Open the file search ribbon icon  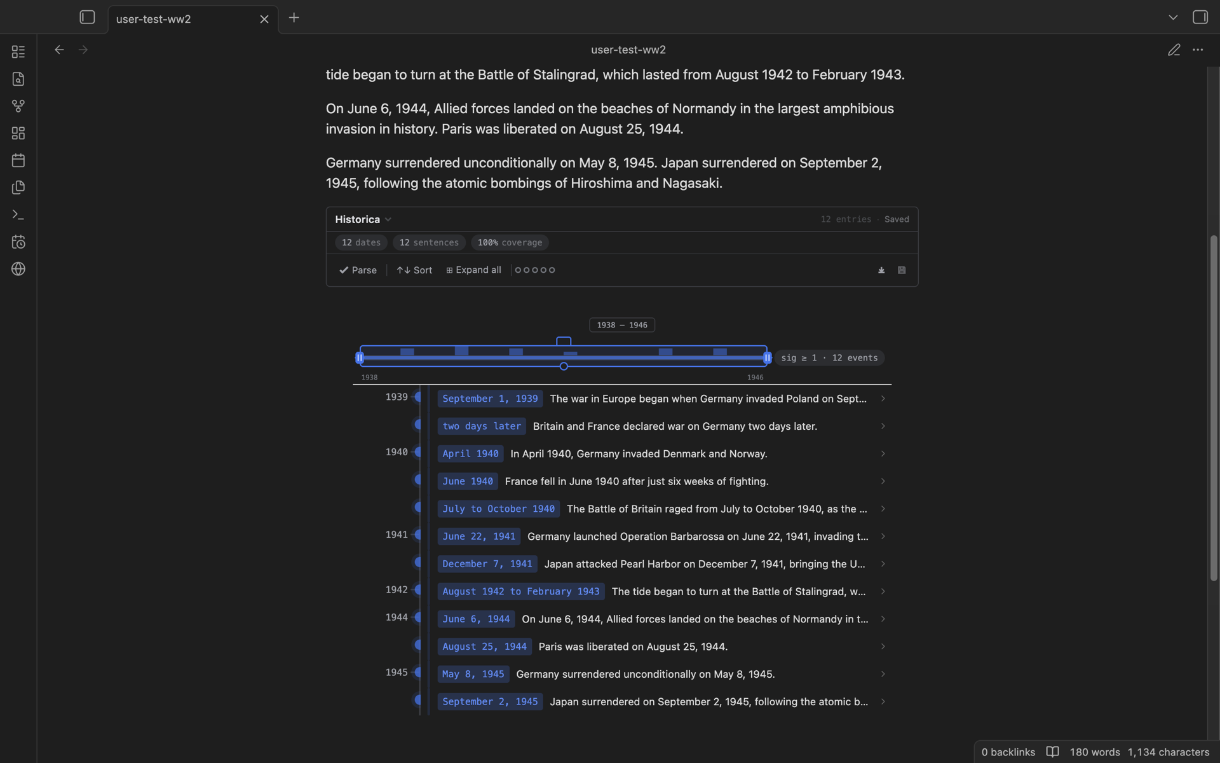click(18, 79)
